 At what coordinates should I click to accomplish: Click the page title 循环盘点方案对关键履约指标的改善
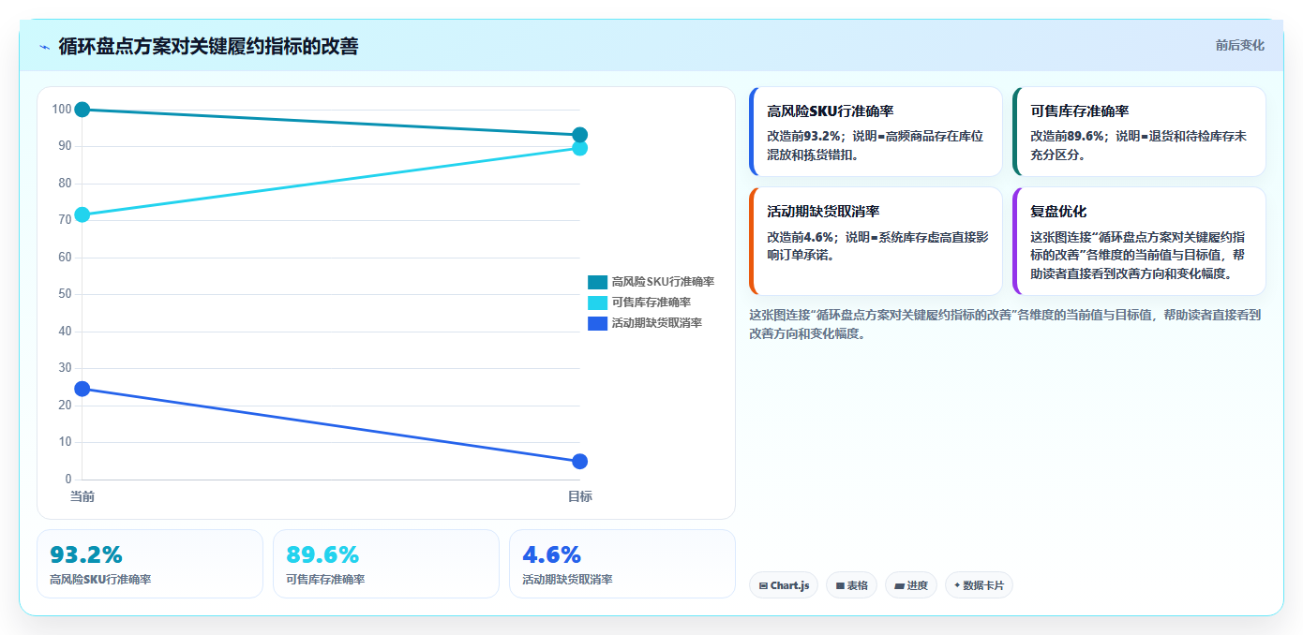[208, 46]
